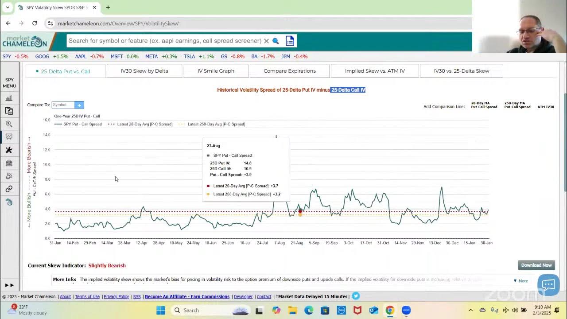Toggle the 20-Day MA Put-Call Spread comparison line
The width and height of the screenshot is (567, 319).
tap(484, 105)
